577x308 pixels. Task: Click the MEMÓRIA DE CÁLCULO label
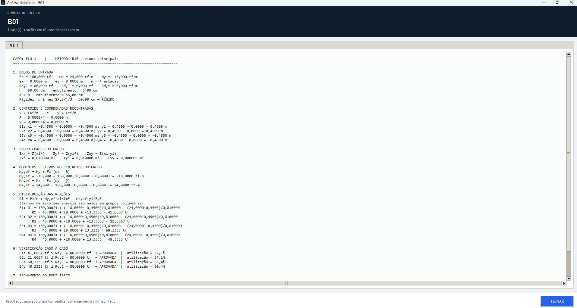point(24,13)
